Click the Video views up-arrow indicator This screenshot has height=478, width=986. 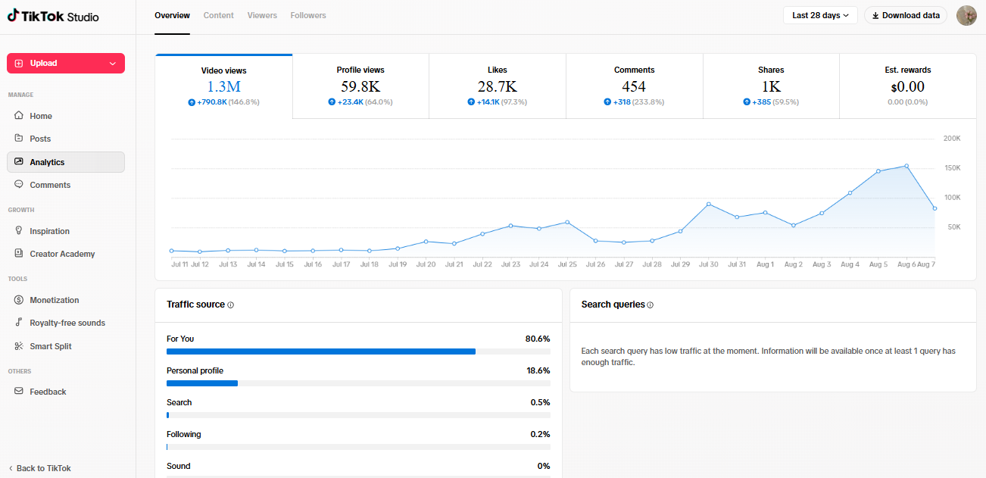click(x=192, y=102)
